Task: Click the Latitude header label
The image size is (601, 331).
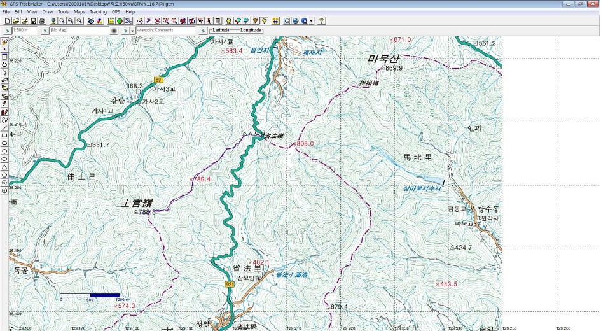Action: 221,30
